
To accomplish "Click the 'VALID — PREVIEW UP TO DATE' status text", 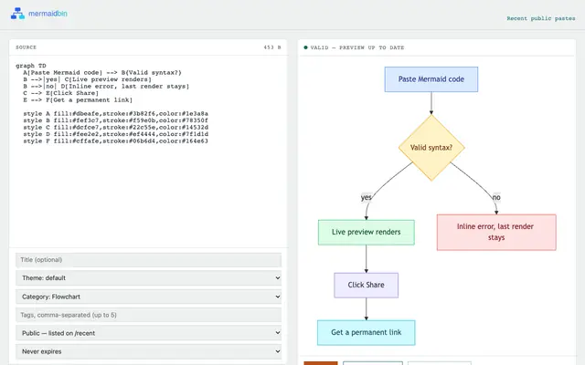I will [x=357, y=47].
